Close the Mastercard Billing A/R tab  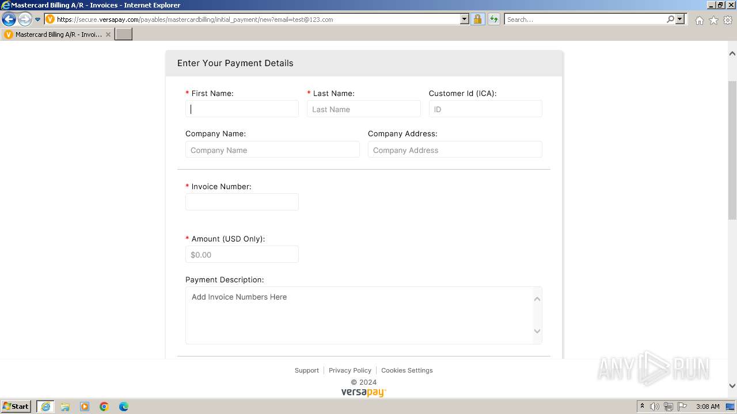coord(108,34)
